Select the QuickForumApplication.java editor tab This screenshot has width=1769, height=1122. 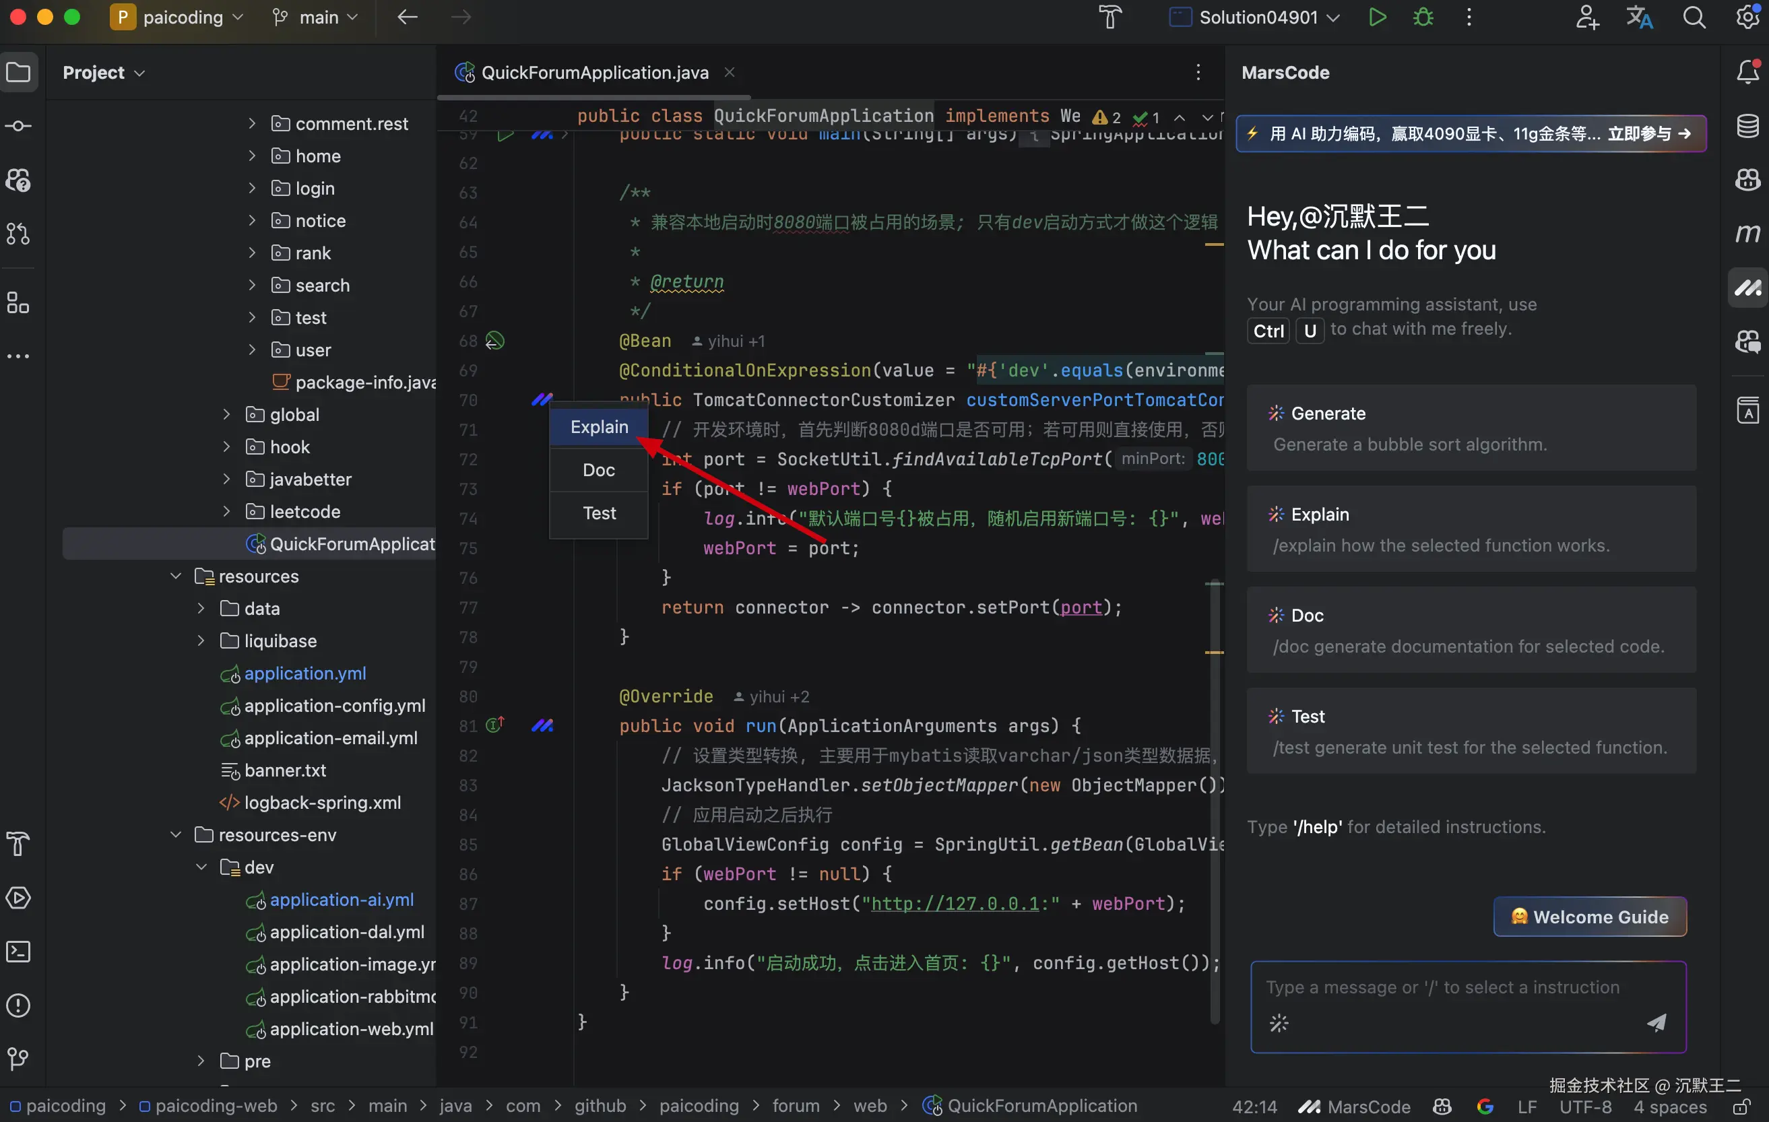(593, 73)
